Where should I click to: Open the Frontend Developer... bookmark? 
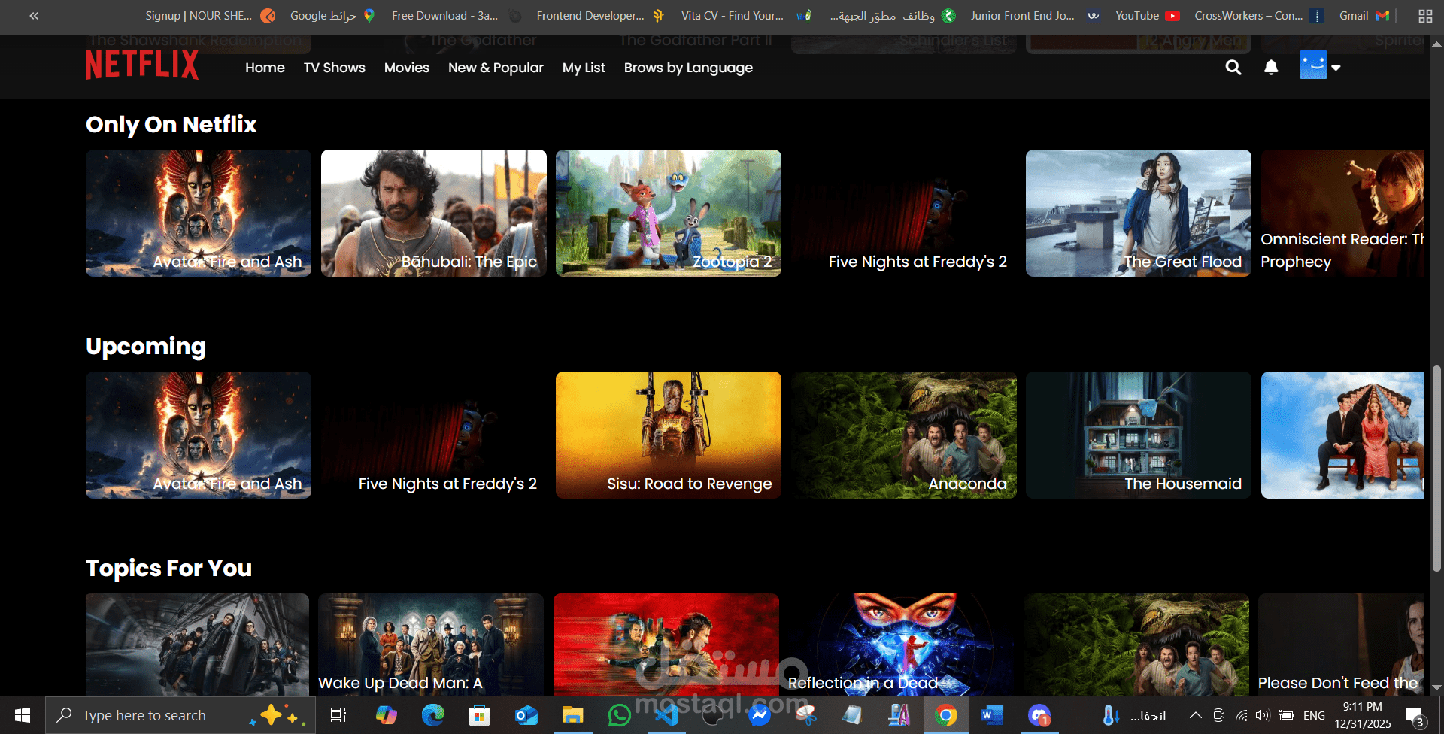(600, 15)
